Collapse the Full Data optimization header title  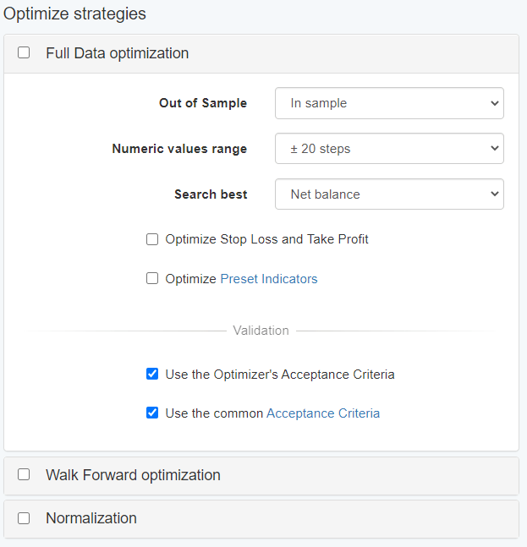coord(117,53)
